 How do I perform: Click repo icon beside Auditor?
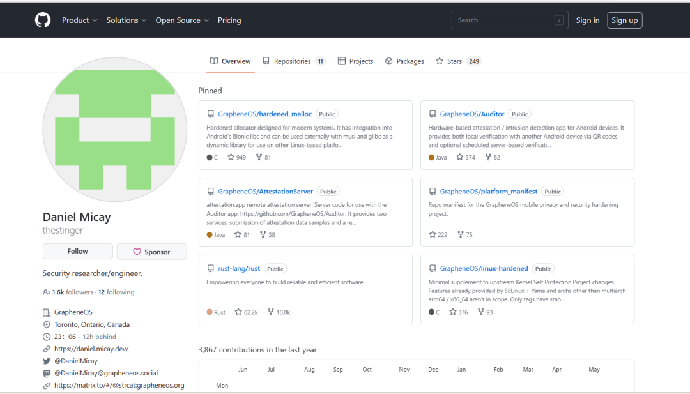click(x=433, y=114)
